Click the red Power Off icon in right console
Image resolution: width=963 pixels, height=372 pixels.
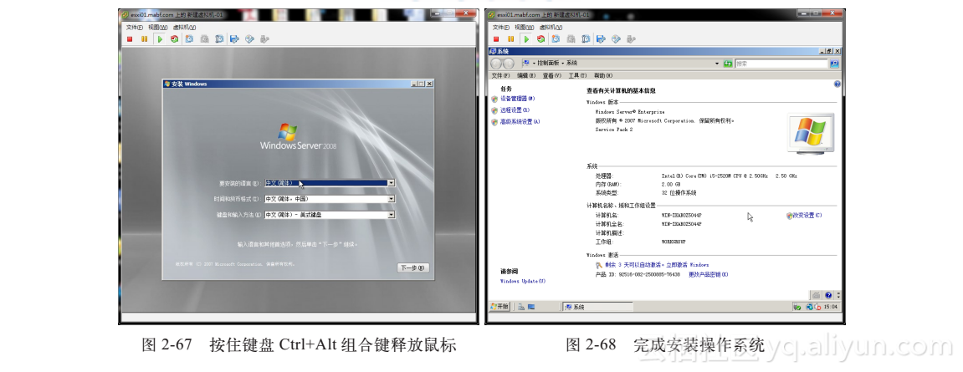coord(495,38)
